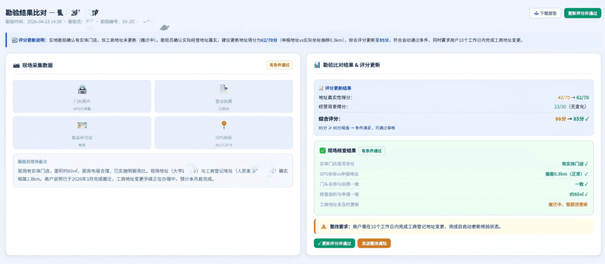
Task: Click download icon in 下载报告 button
Action: [536, 13]
